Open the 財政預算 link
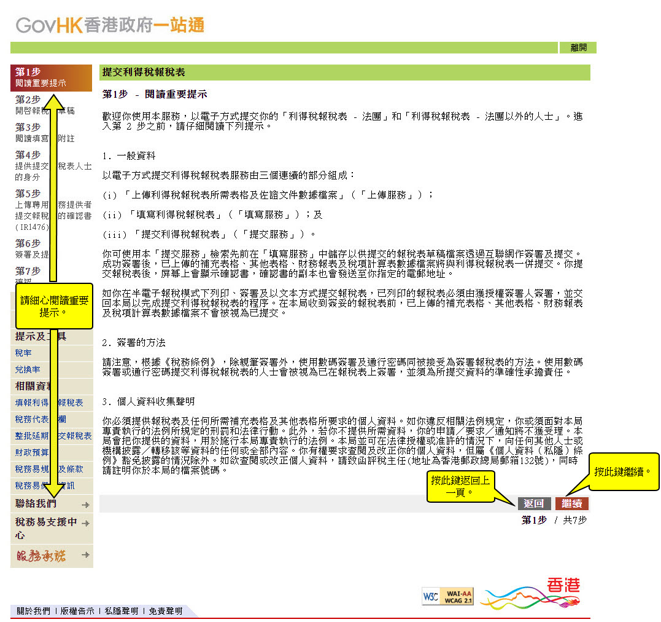The width and height of the screenshot is (661, 622). tap(32, 452)
